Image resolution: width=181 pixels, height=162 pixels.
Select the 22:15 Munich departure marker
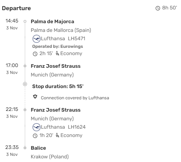pos(25,110)
